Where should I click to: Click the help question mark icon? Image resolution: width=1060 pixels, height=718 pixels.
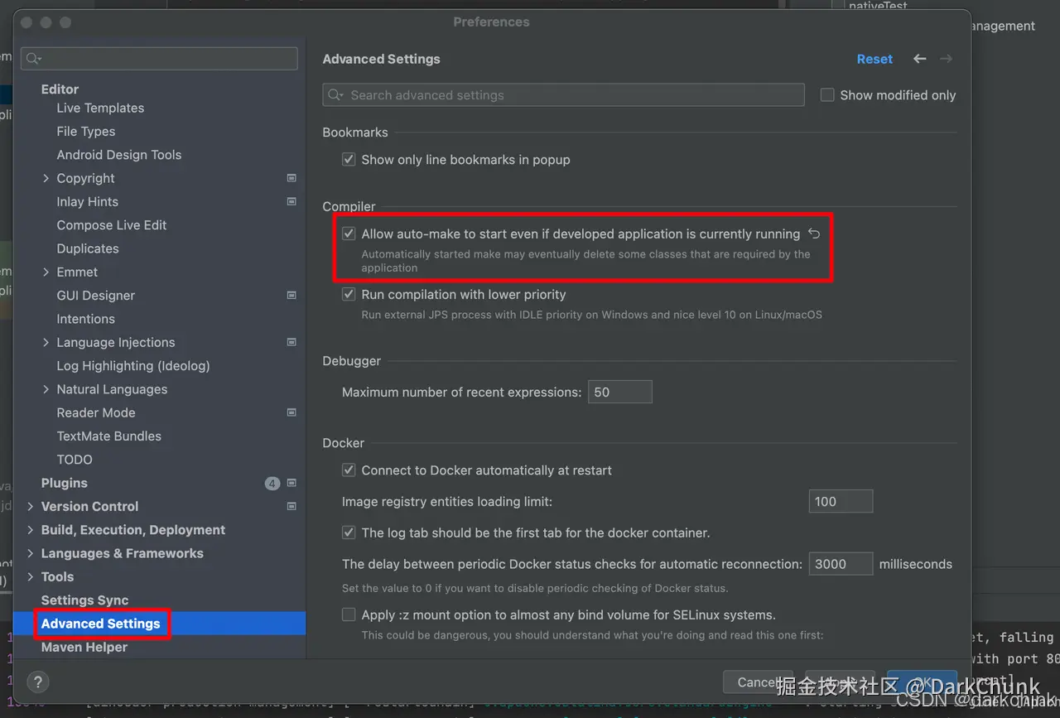pyautogui.click(x=37, y=682)
